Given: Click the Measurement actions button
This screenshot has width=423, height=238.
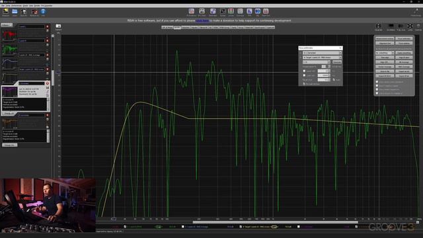Looking at the screenshot, I should pos(385,38).
